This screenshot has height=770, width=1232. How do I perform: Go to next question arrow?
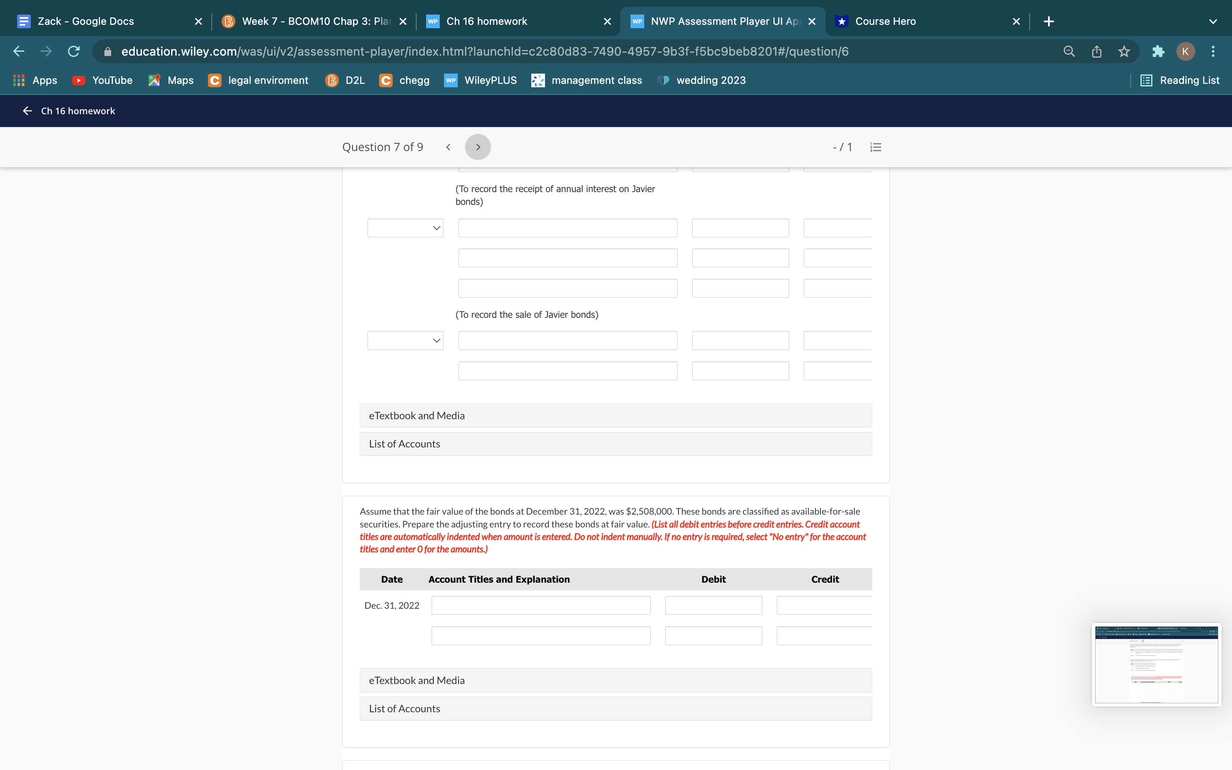coord(477,147)
